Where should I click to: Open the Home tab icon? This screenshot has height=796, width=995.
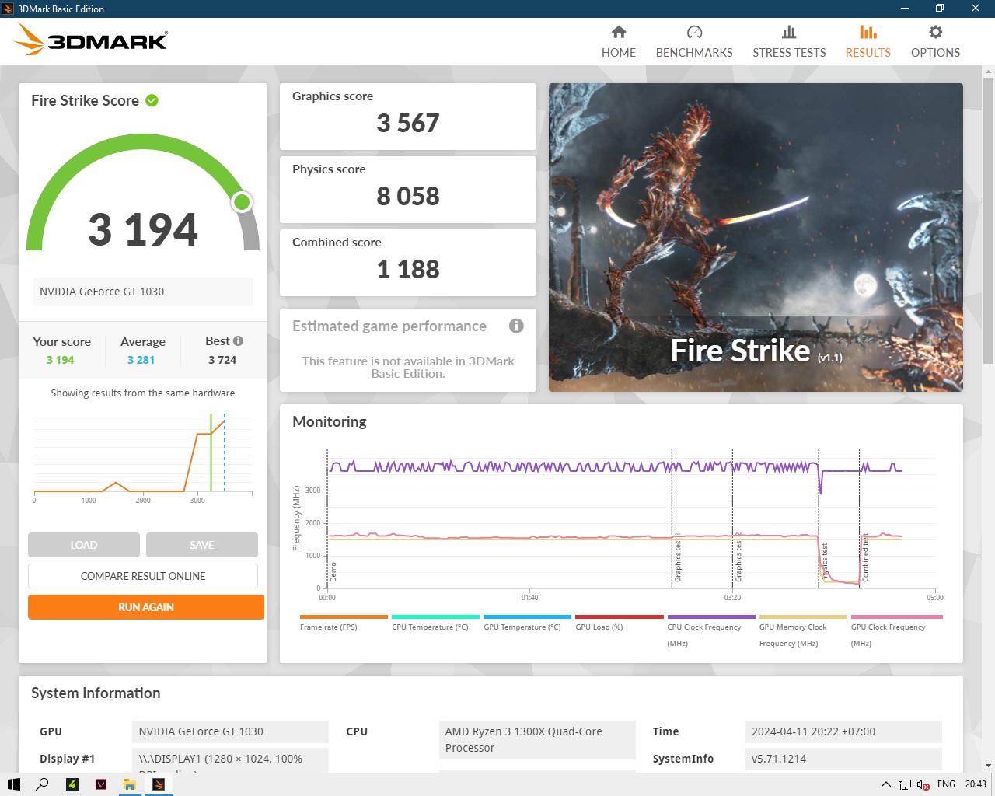tap(618, 33)
